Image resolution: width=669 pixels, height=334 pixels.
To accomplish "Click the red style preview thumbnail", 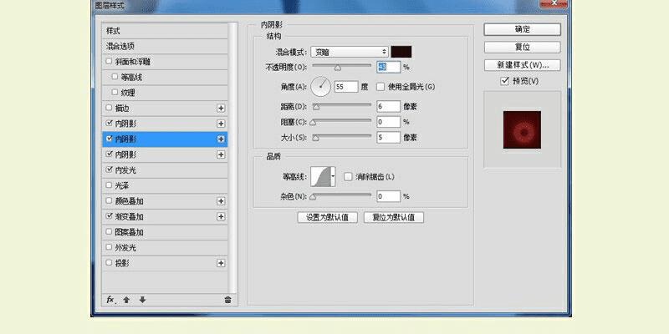I will coord(522,130).
